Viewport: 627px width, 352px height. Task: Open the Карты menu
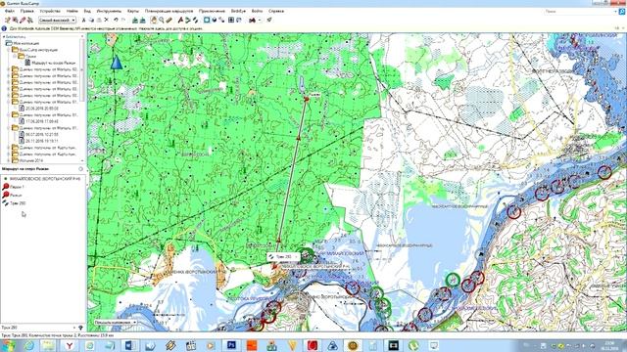point(133,11)
